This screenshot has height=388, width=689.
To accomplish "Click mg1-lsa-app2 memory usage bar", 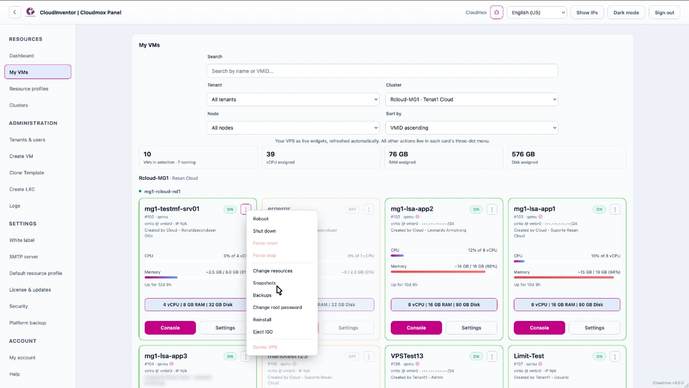I will [x=444, y=271].
